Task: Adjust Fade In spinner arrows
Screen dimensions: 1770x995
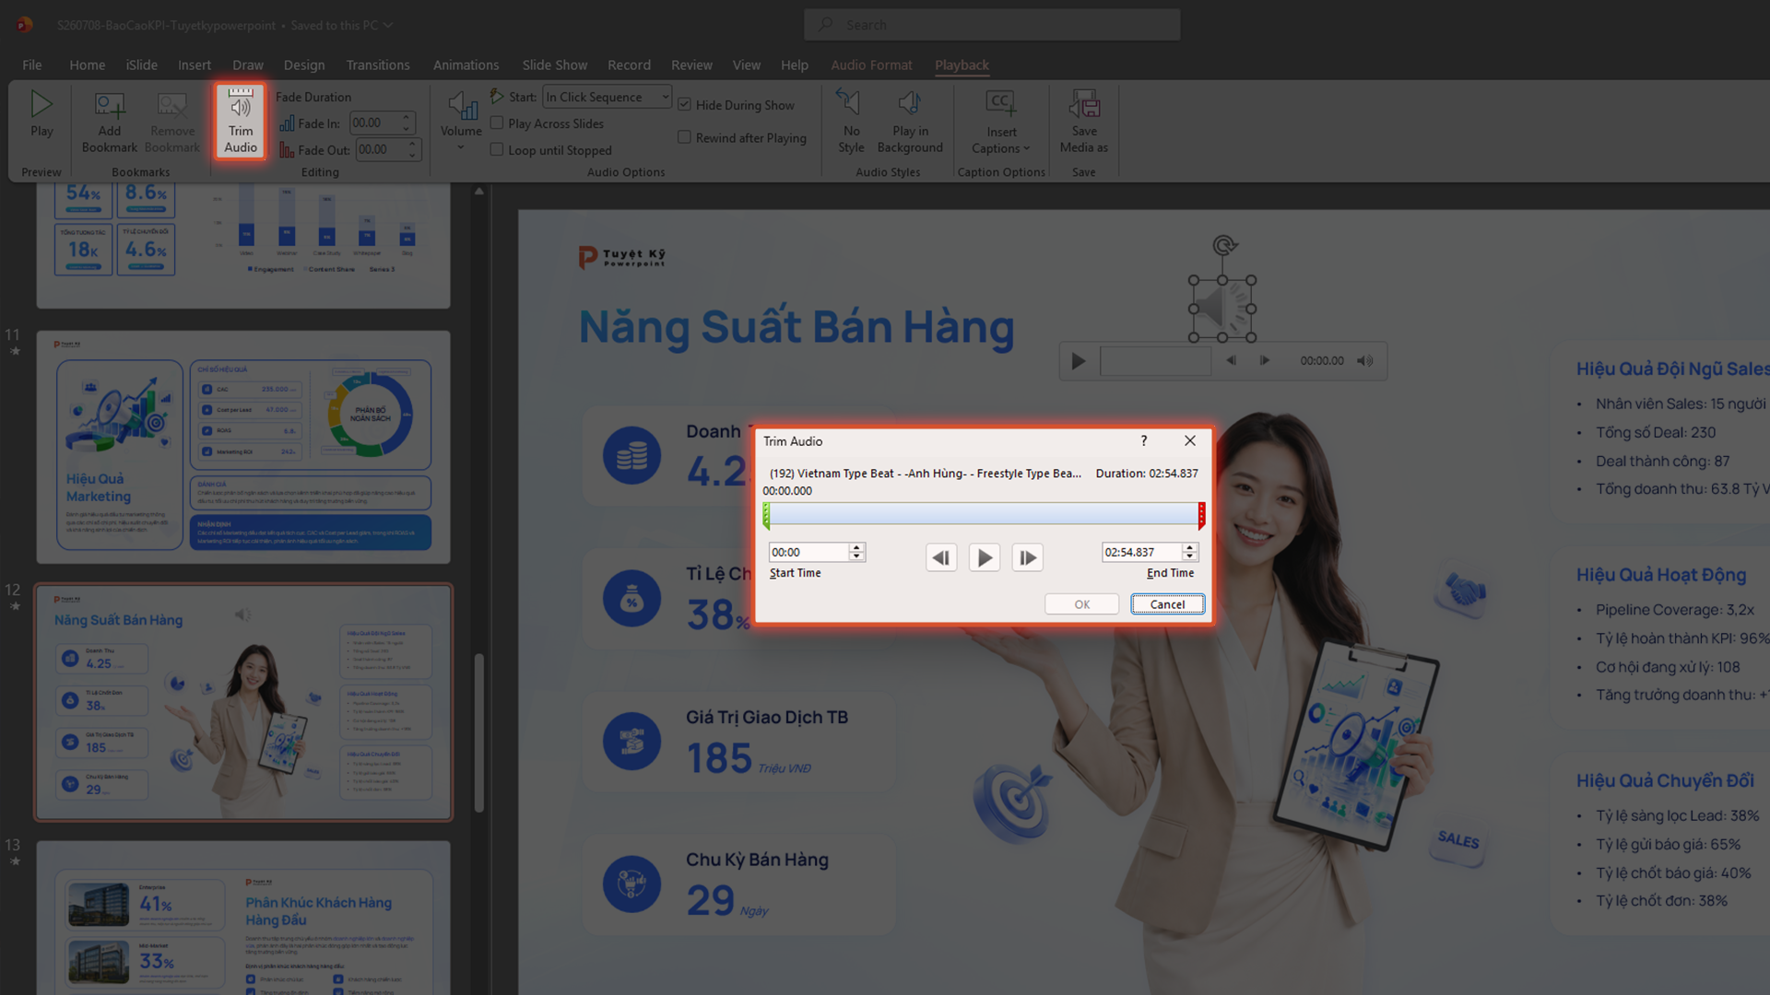Action: [407, 123]
